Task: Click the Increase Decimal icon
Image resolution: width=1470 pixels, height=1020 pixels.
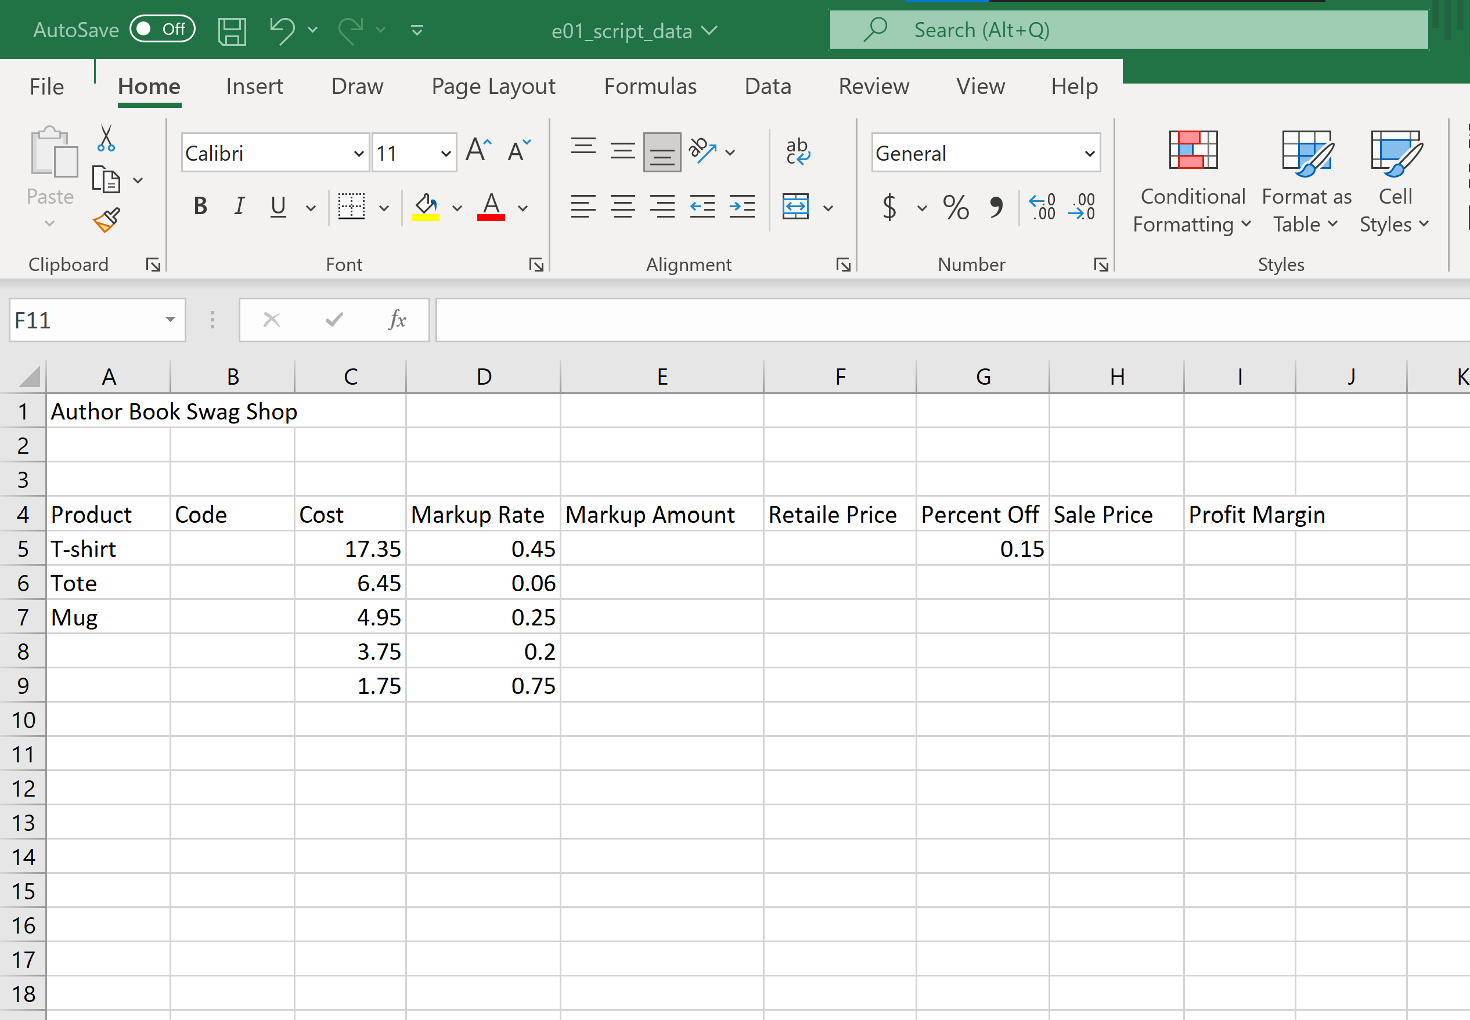Action: [1042, 207]
